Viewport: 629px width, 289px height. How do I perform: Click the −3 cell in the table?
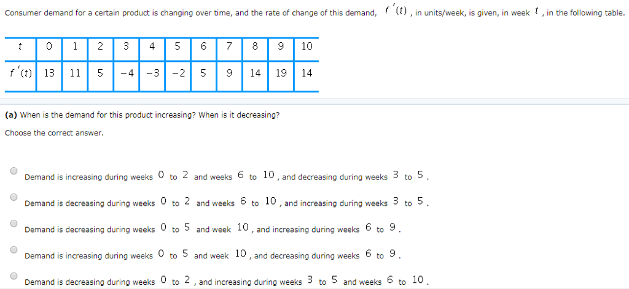tap(152, 73)
